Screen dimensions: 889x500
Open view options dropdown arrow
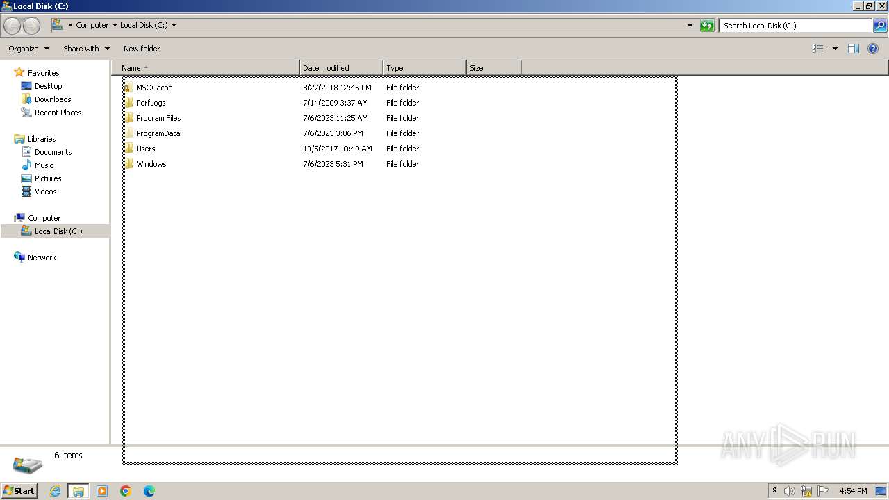tap(835, 49)
